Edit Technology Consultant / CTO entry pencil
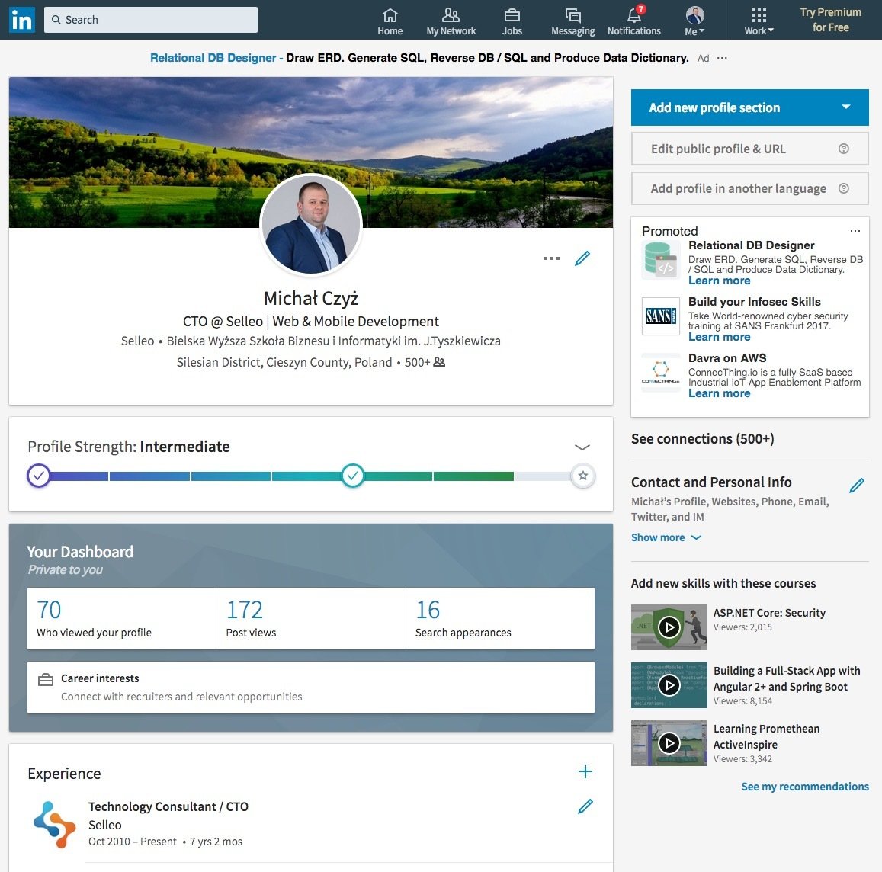Screen dimensions: 882x872 point(585,806)
